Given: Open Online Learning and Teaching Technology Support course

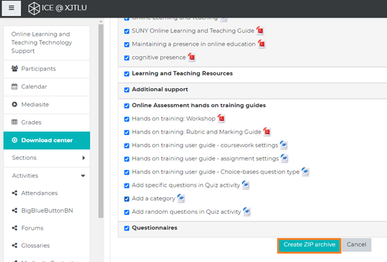Looking at the screenshot, I should pos(47,42).
